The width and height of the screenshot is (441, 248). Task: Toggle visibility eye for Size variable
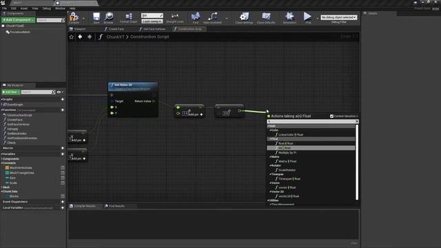tap(63, 178)
